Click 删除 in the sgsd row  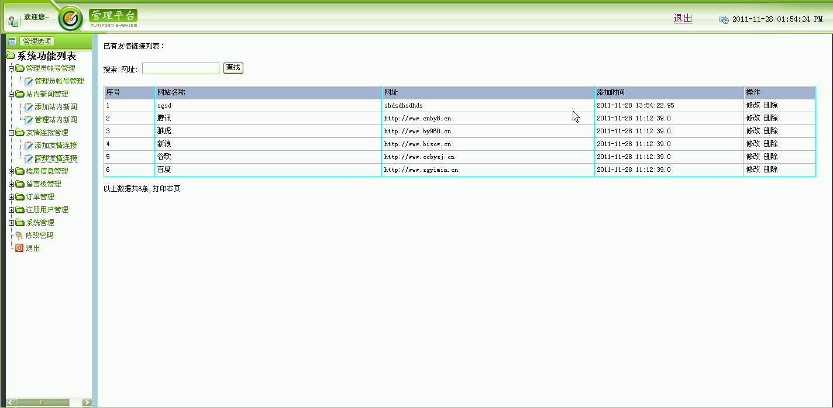(x=770, y=105)
